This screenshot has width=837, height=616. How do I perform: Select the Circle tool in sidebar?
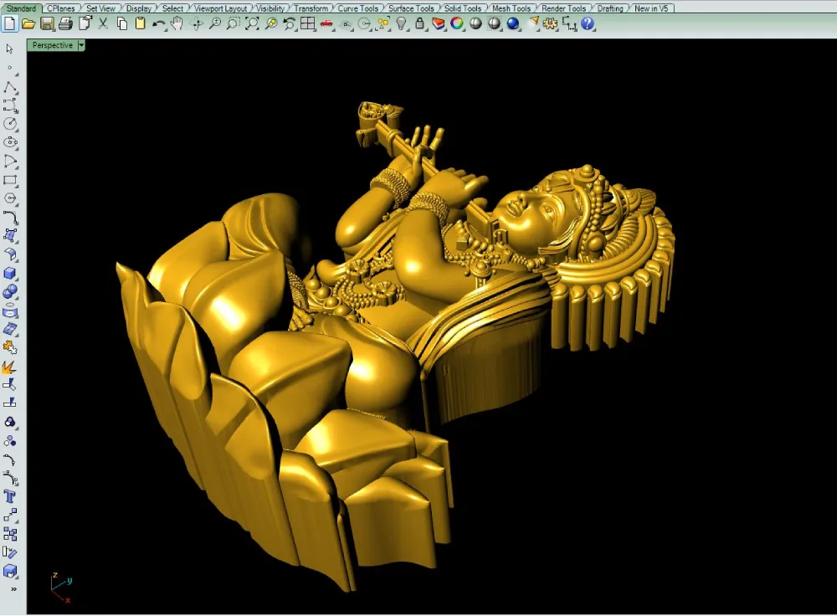pos(10,124)
